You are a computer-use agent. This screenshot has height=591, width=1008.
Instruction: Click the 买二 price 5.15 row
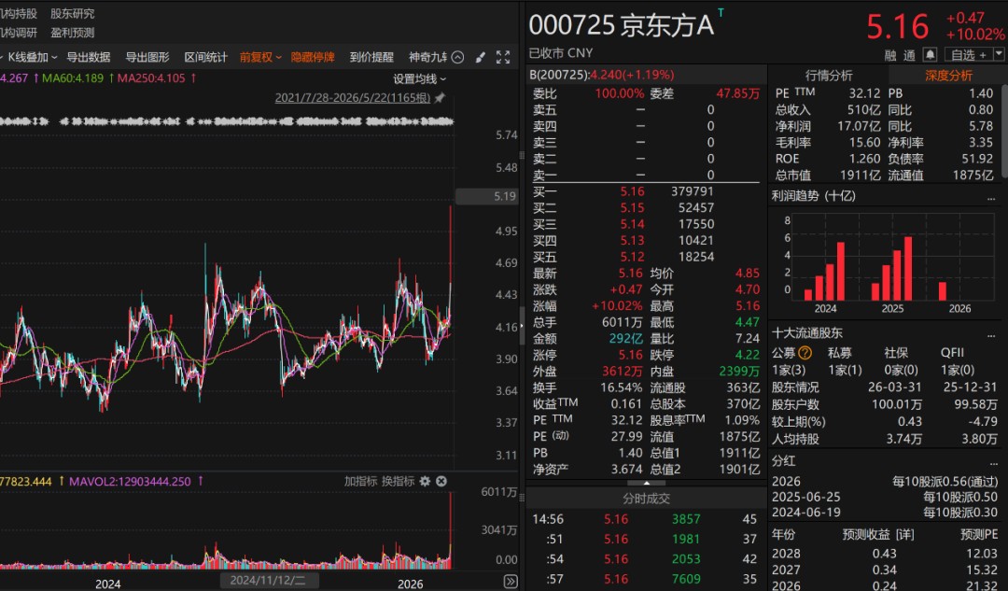646,207
